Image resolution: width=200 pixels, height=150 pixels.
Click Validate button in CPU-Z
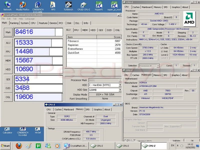176,140
